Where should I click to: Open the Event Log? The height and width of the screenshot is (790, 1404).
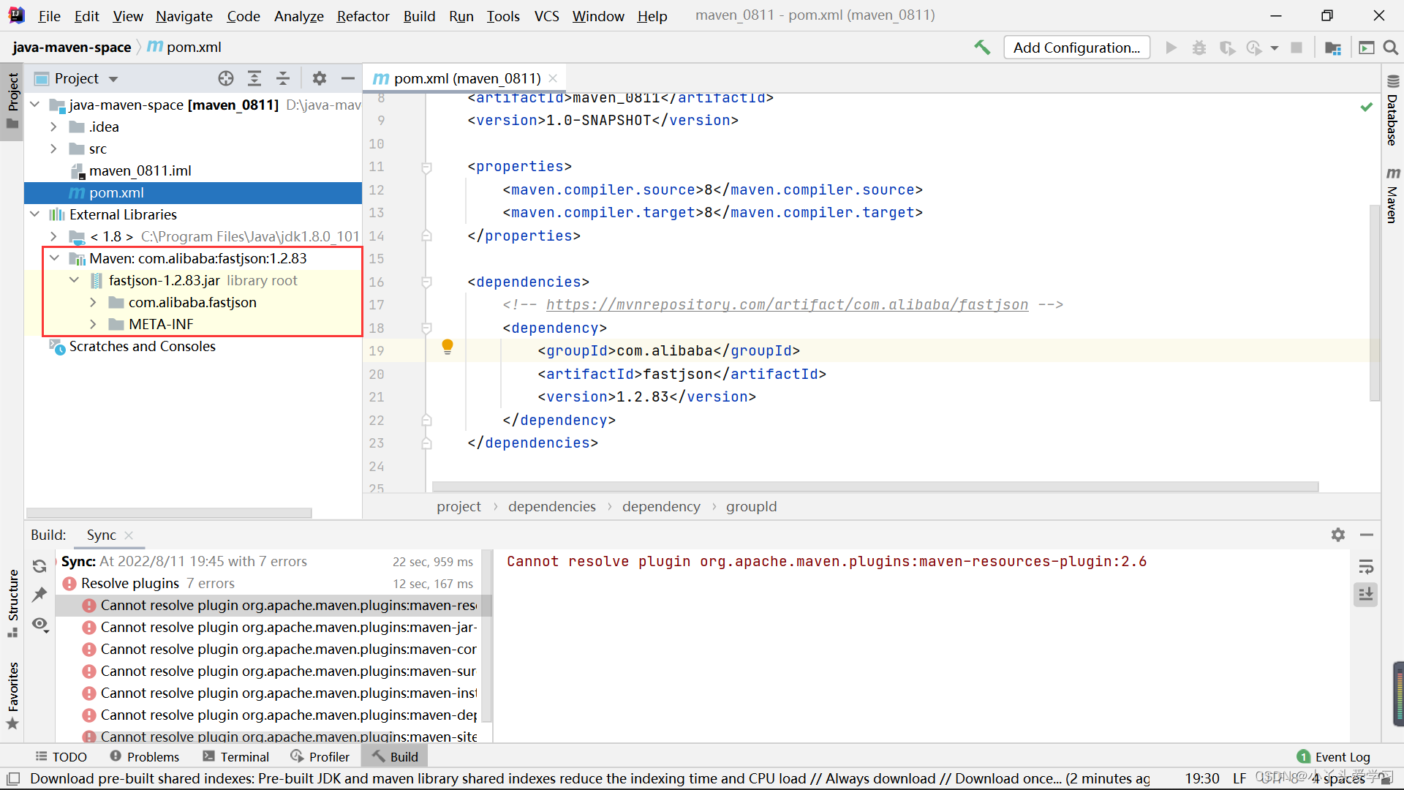1334,756
